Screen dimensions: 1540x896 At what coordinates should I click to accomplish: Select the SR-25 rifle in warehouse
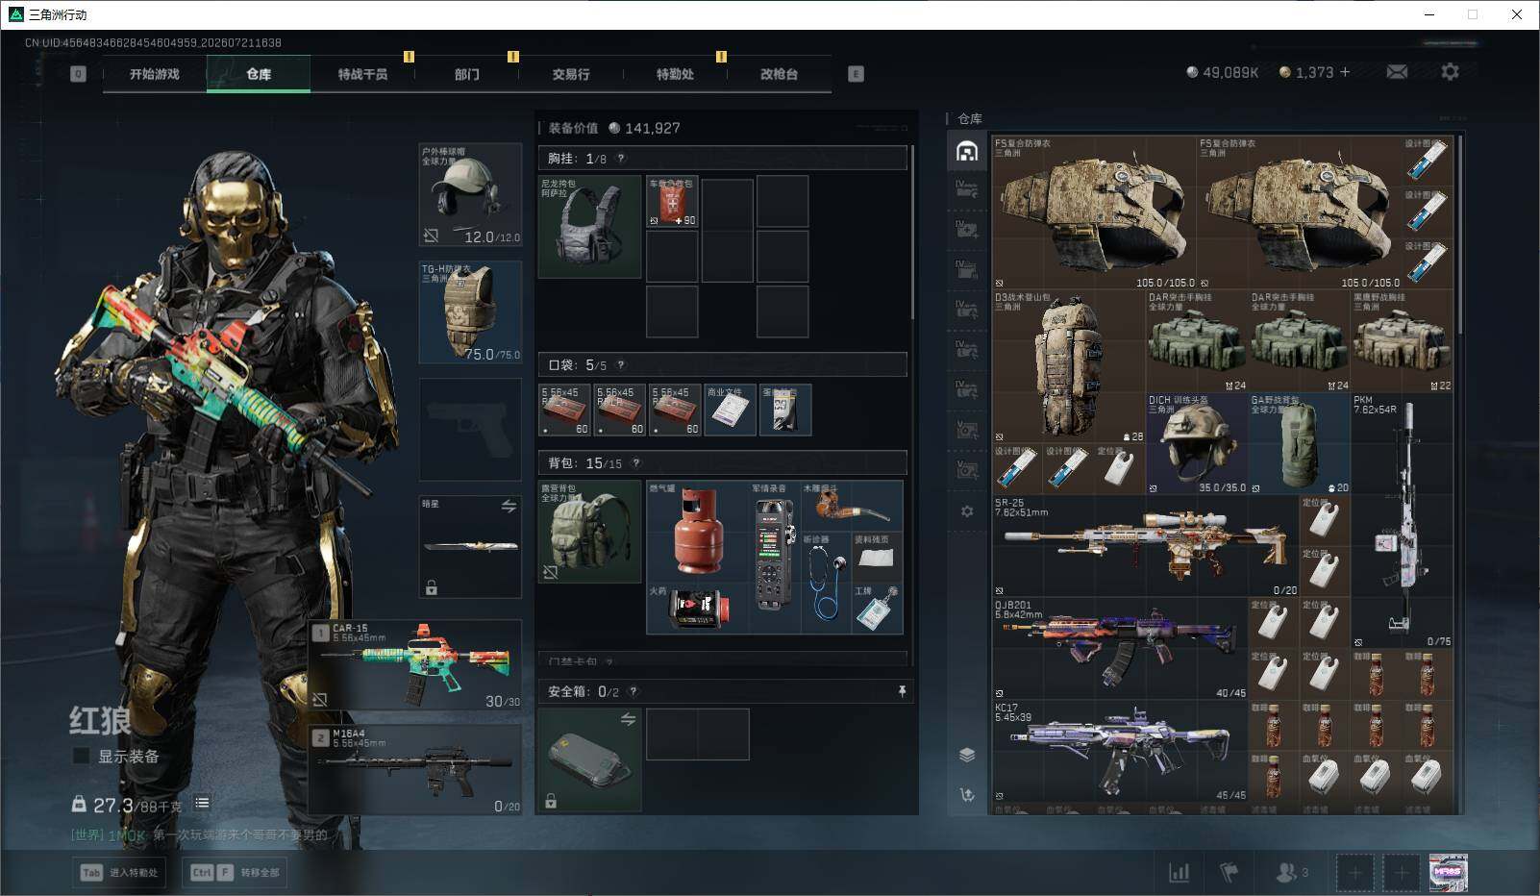(x=1146, y=546)
